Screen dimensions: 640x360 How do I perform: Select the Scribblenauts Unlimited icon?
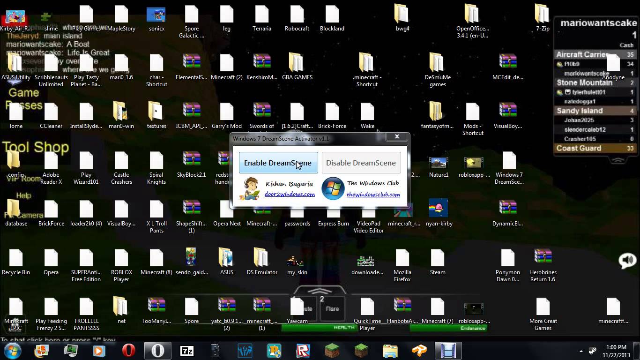(51, 70)
